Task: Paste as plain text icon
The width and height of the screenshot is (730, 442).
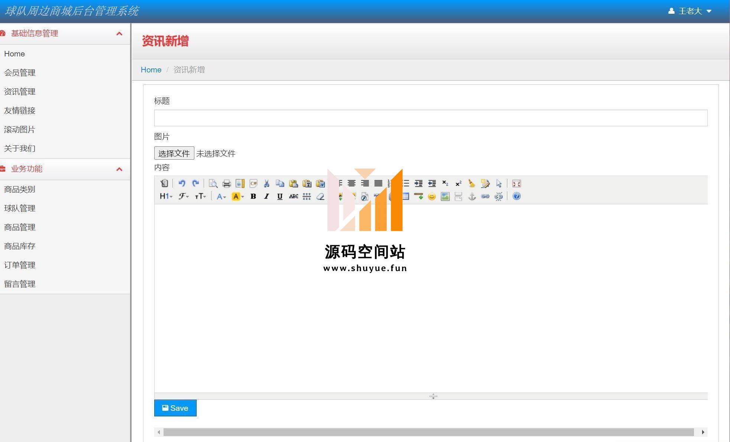Action: tap(307, 183)
